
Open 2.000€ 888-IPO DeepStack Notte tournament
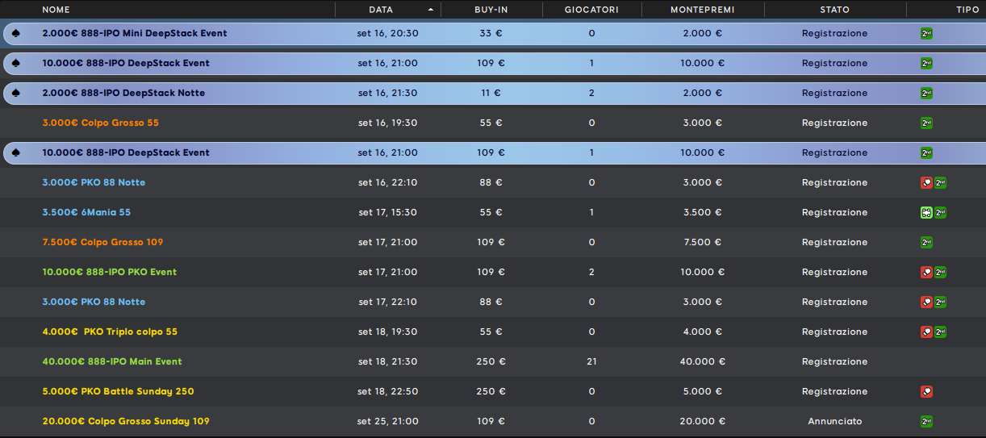(123, 94)
